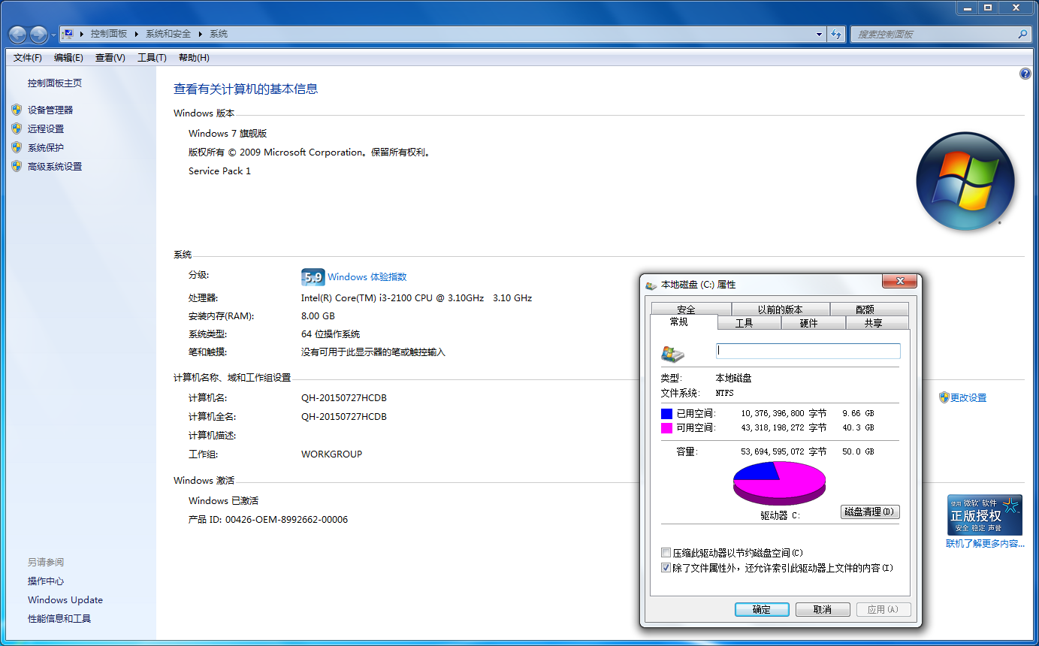The image size is (1039, 646).
Task: Open the 帮助(H) menu
Action: coord(194,58)
